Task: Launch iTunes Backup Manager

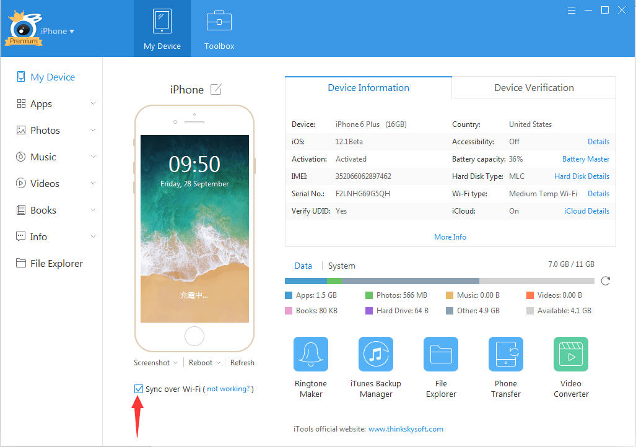Action: point(376,354)
